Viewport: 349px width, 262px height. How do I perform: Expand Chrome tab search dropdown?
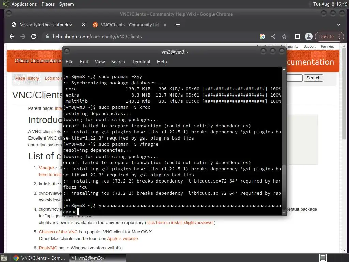pyautogui.click(x=339, y=25)
